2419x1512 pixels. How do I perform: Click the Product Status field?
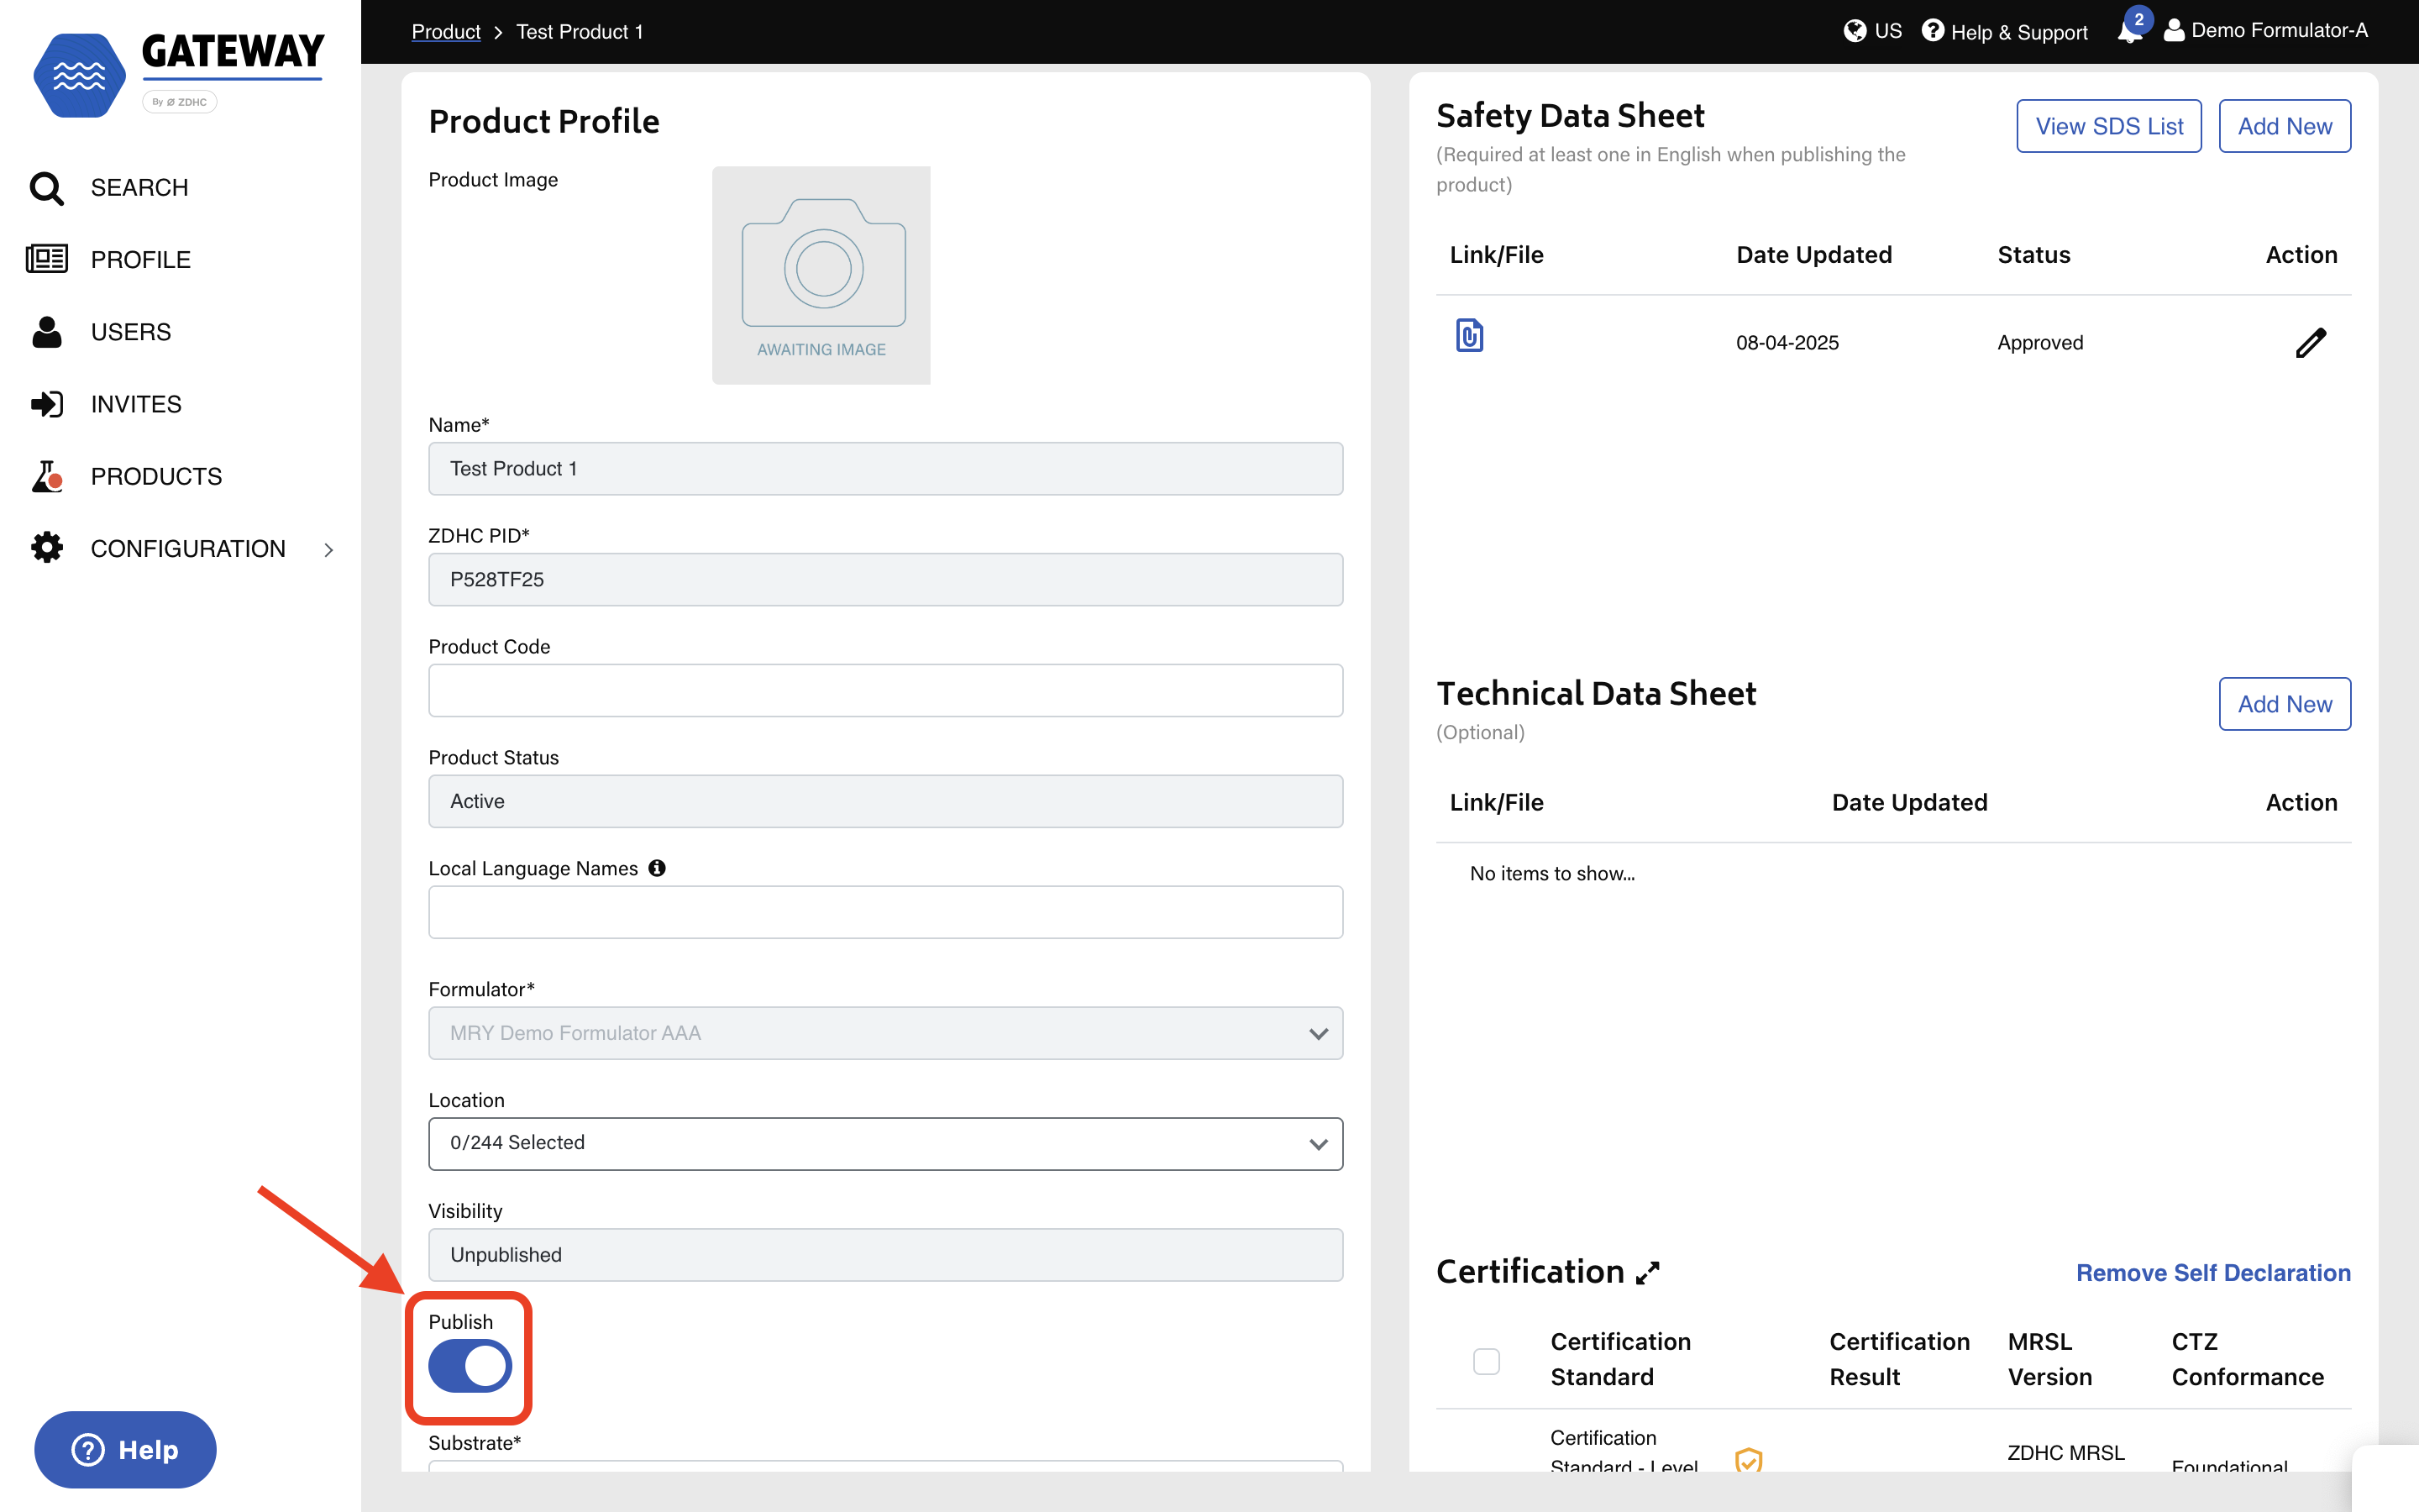[885, 801]
